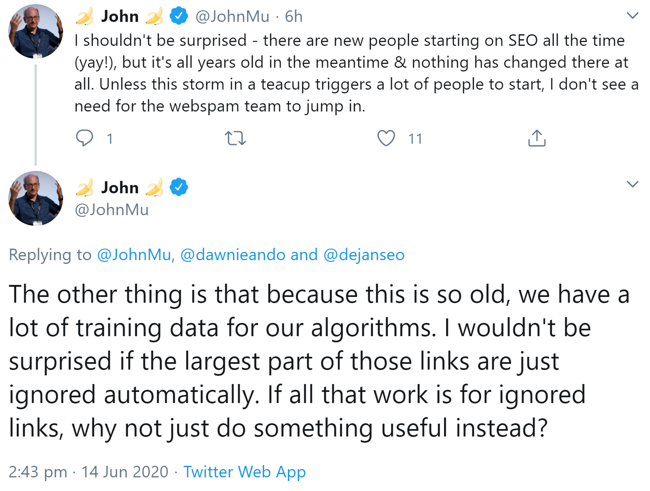
Task: Like the first tweet with 11 likes
Action: (386, 138)
